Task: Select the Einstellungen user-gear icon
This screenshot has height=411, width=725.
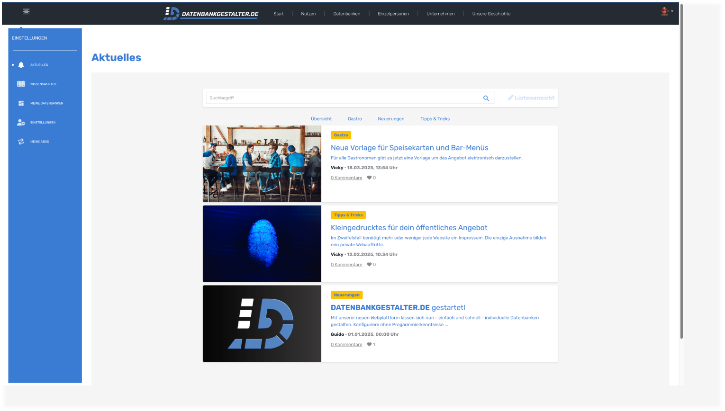Action: 21,122
